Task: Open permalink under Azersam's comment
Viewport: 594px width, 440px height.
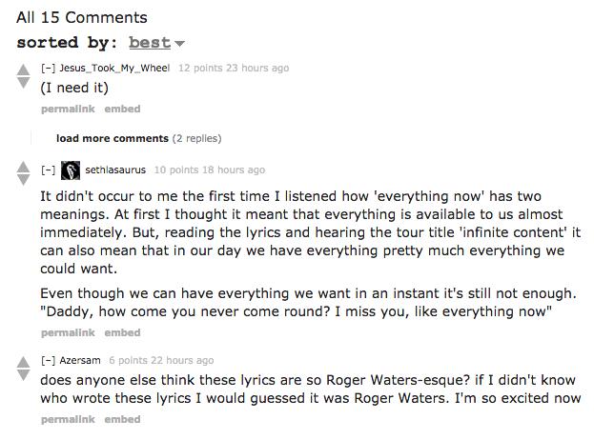Action: [x=68, y=419]
